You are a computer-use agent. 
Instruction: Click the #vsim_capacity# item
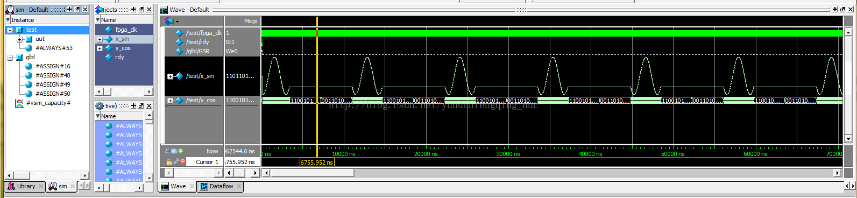(49, 103)
